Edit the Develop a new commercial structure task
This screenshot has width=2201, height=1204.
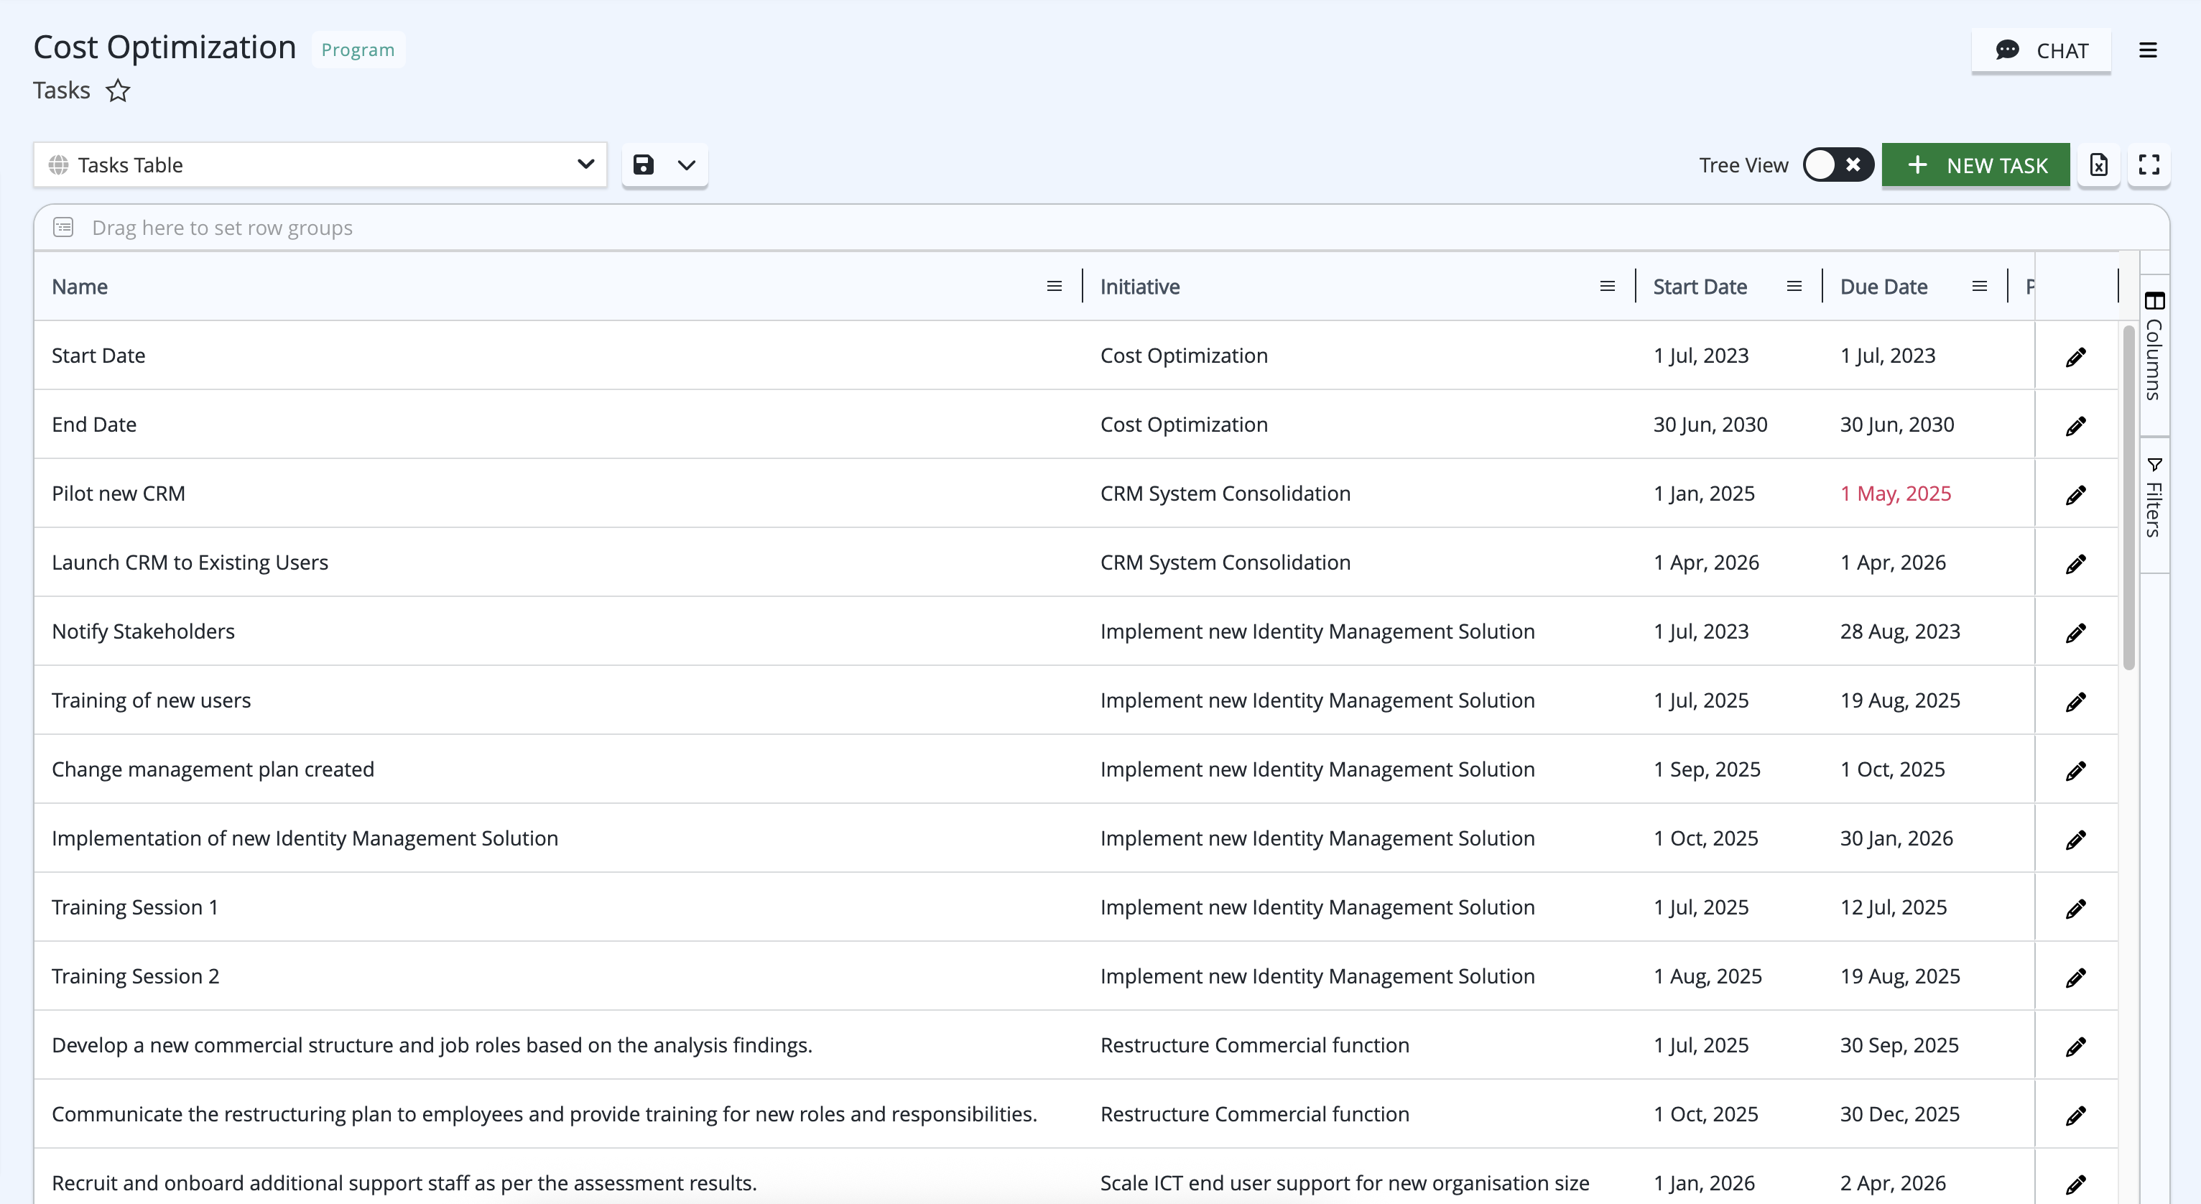[x=2076, y=1047]
